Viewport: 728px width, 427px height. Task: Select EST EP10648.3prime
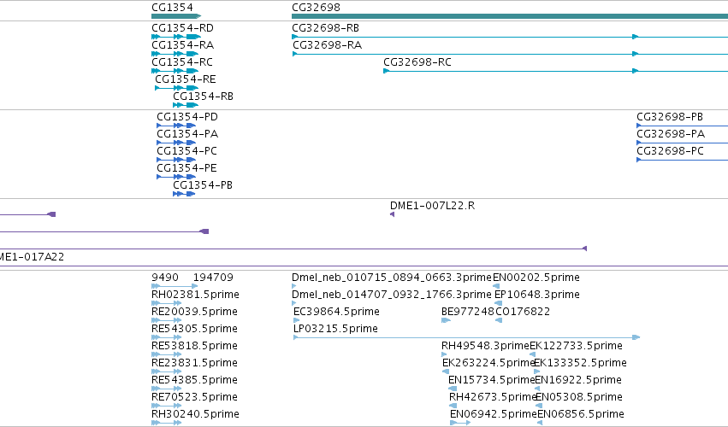537,295
